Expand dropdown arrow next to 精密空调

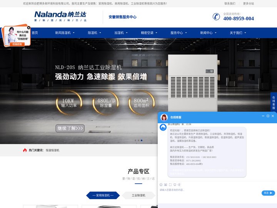coord(156,33)
